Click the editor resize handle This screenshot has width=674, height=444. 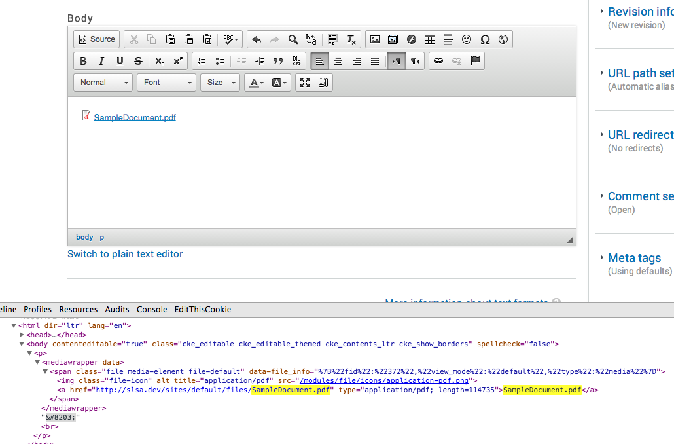(570, 240)
